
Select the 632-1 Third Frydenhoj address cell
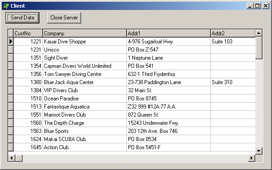(x=169, y=74)
